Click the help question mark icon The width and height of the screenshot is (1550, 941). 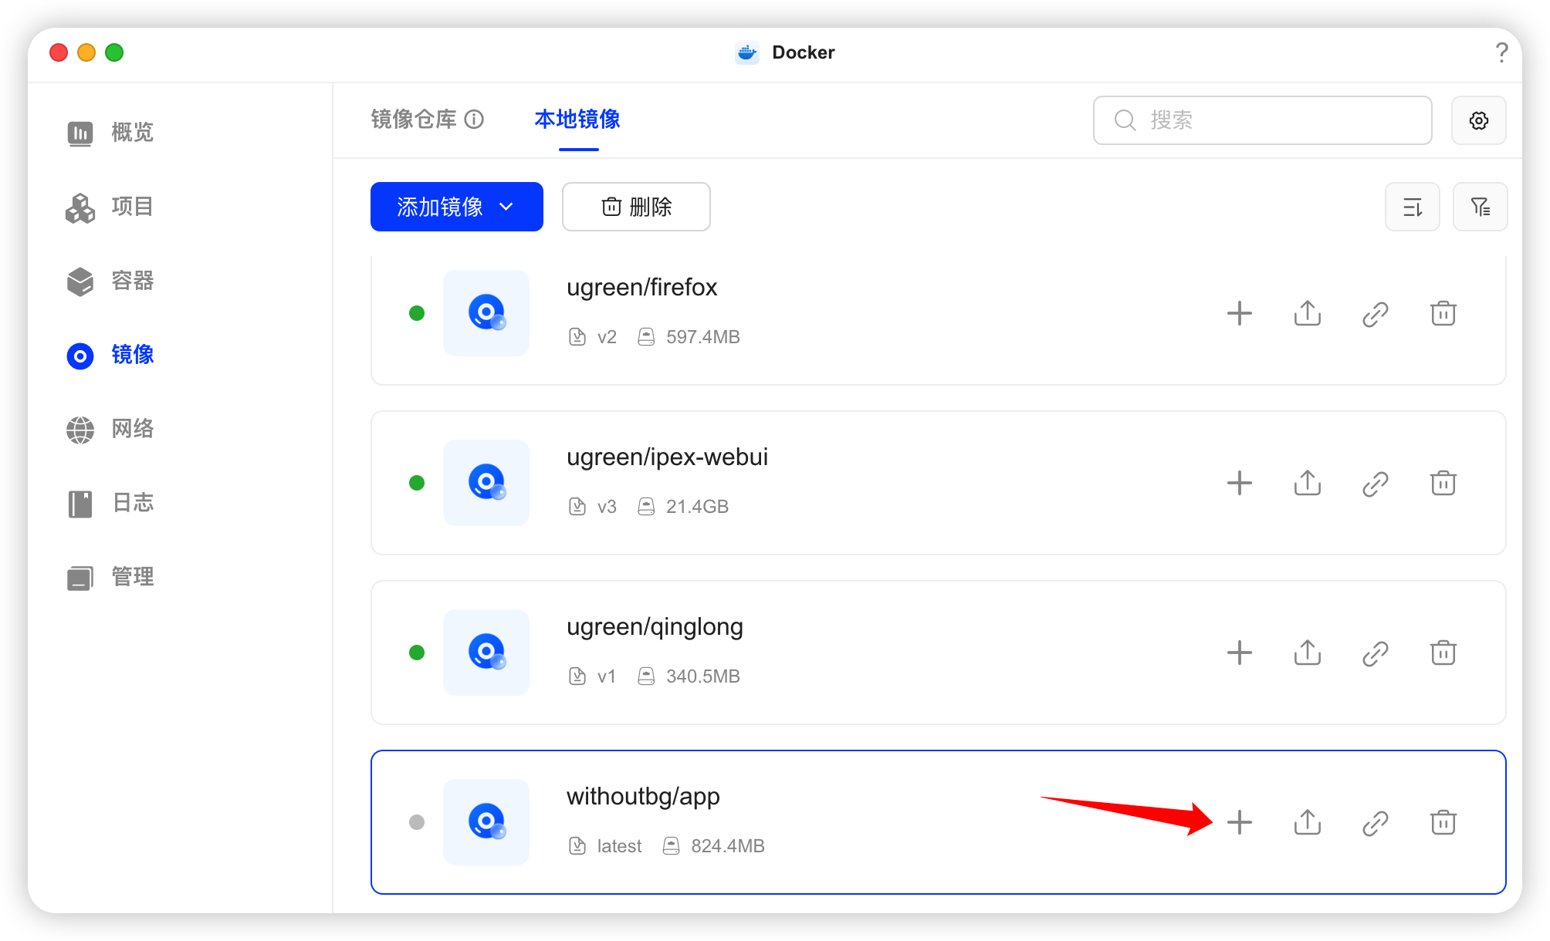1501,52
